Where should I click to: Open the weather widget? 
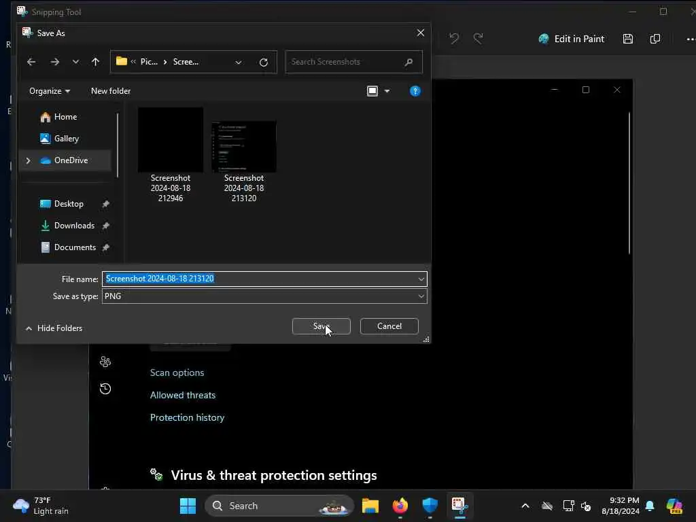(x=41, y=506)
